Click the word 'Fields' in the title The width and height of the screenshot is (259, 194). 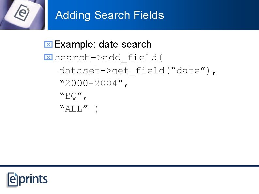coord(149,15)
